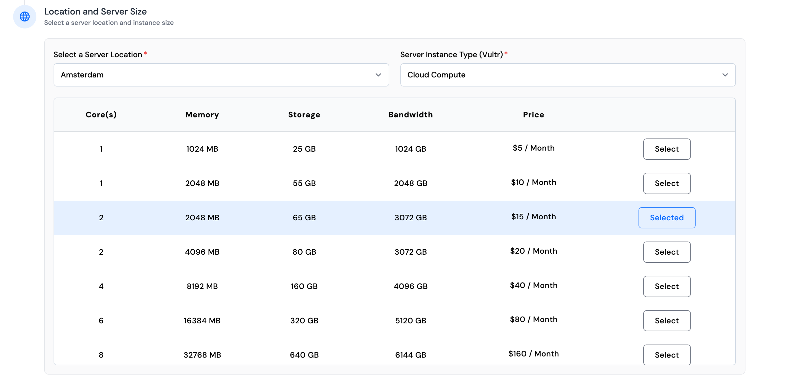Click the Core(s) column header
Viewport: 810px width, 380px height.
(x=101, y=114)
